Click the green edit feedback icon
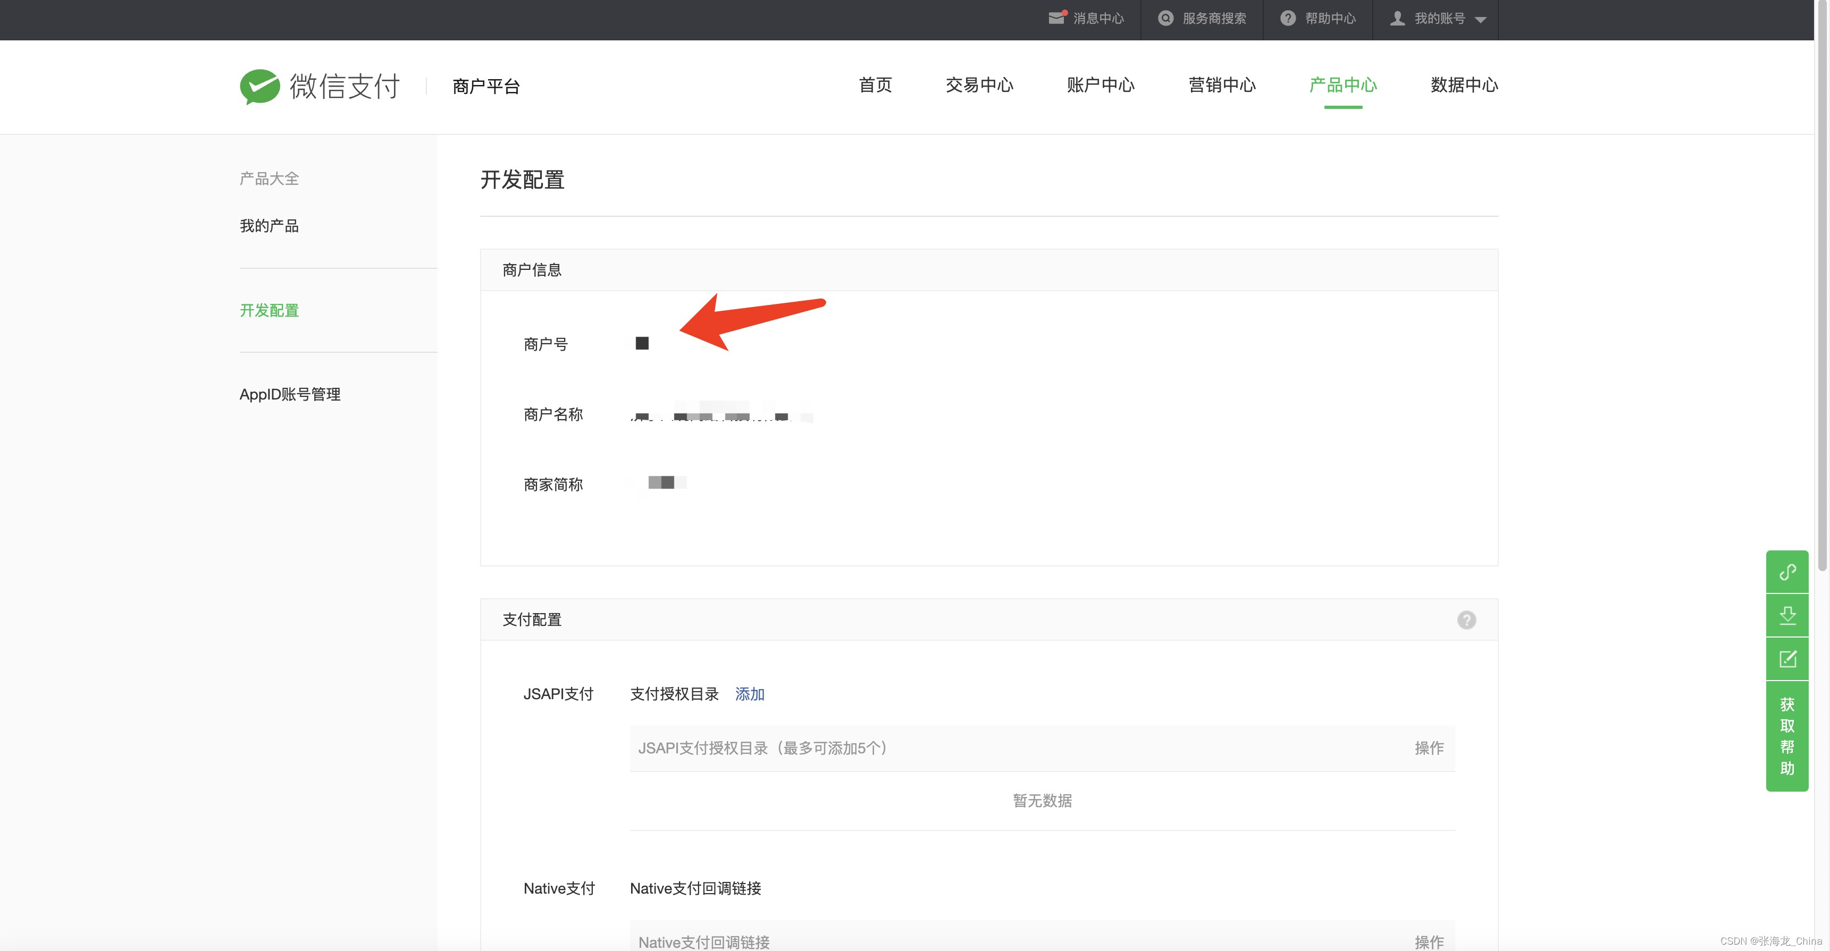 [1786, 659]
